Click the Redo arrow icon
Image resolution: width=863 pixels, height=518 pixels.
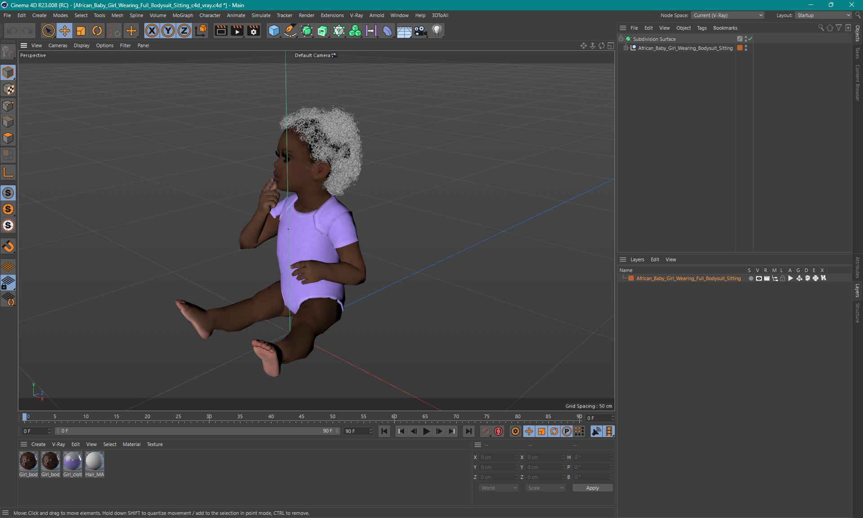pyautogui.click(x=28, y=31)
